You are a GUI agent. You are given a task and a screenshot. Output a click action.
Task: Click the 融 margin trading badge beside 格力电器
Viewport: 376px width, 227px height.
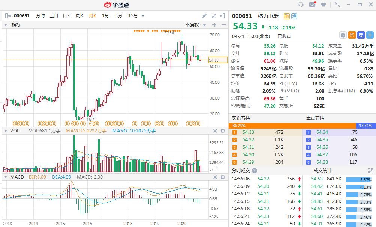(x=286, y=16)
